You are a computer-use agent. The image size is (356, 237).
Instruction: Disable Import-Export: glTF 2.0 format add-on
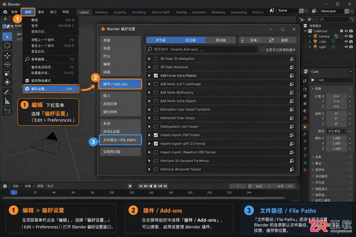156,144
